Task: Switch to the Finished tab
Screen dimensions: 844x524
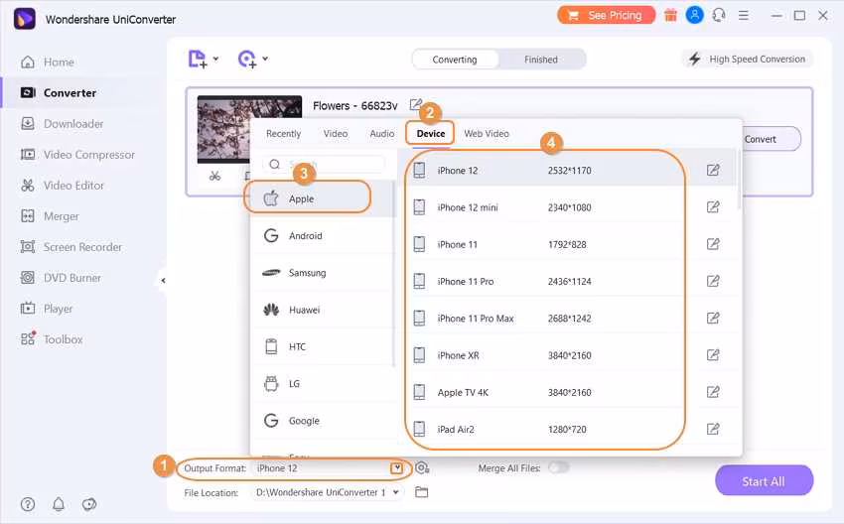Action: [x=541, y=60]
